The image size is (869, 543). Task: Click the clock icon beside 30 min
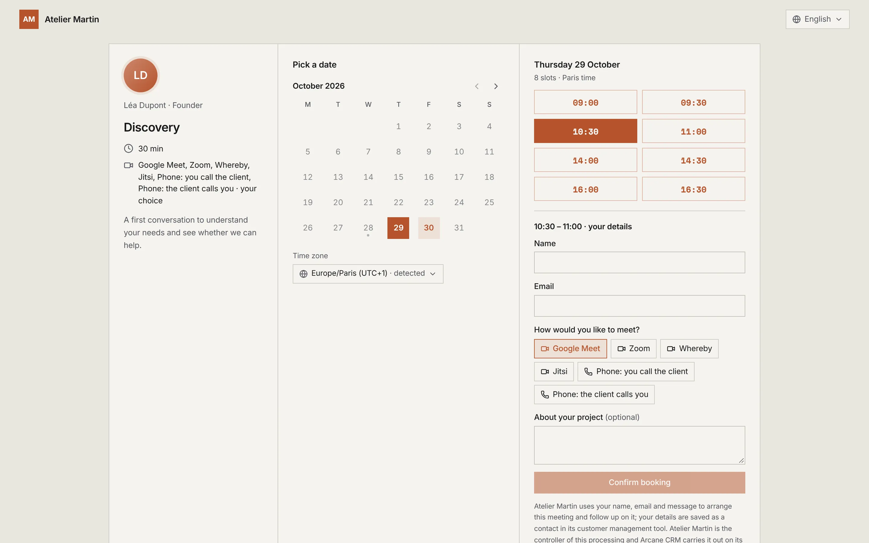pyautogui.click(x=129, y=148)
